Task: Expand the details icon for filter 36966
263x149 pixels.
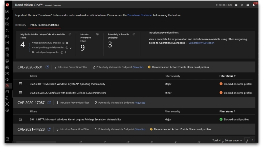Action: pos(20,93)
